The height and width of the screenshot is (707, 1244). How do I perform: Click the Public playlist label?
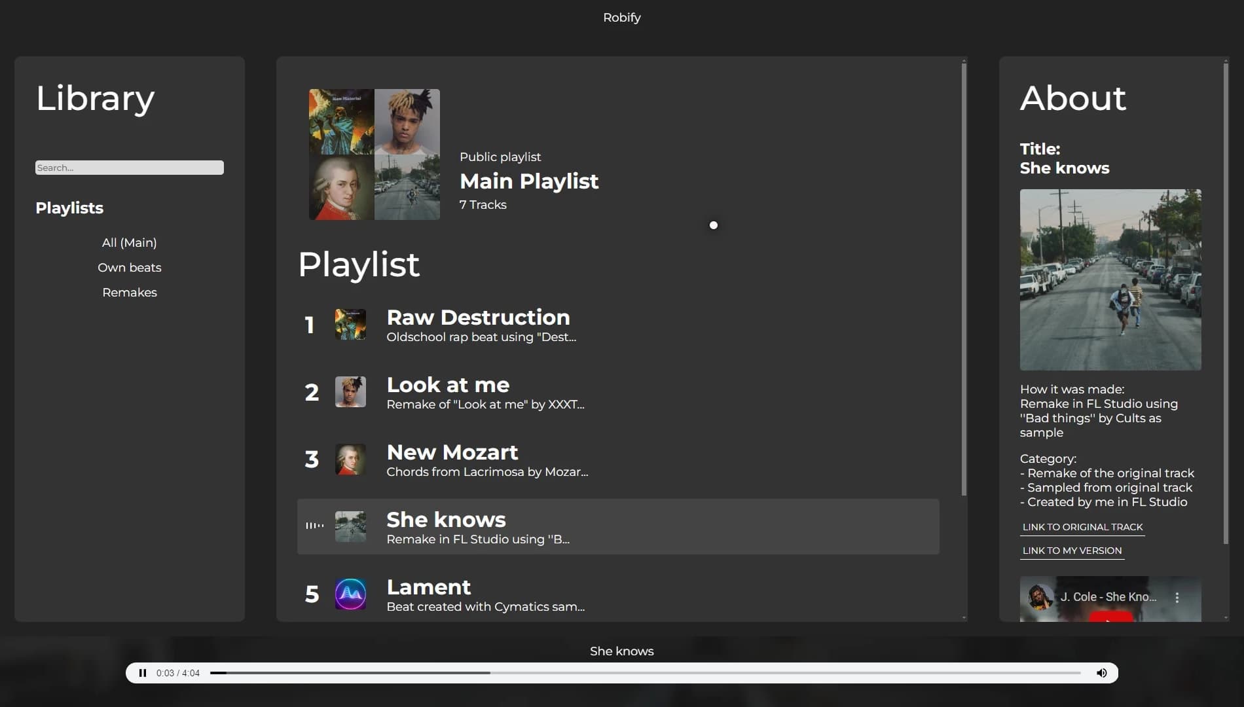[x=500, y=157]
